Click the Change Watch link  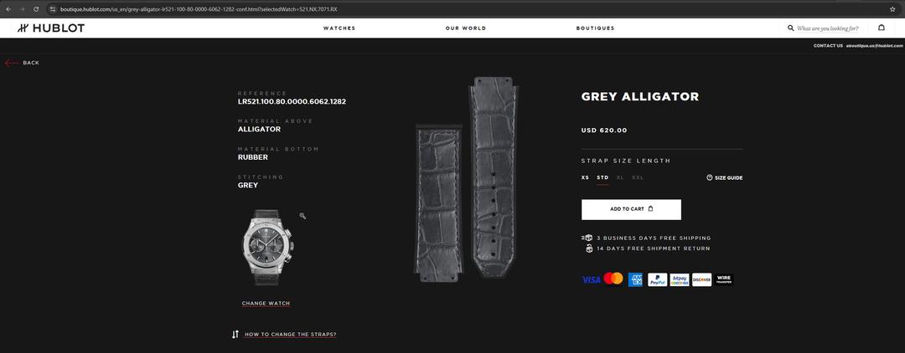266,304
